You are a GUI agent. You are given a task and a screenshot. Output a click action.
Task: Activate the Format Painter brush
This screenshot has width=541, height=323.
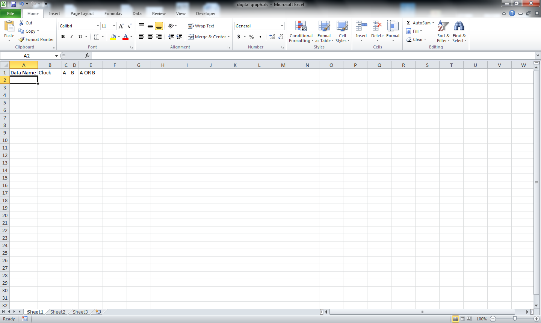click(x=21, y=39)
